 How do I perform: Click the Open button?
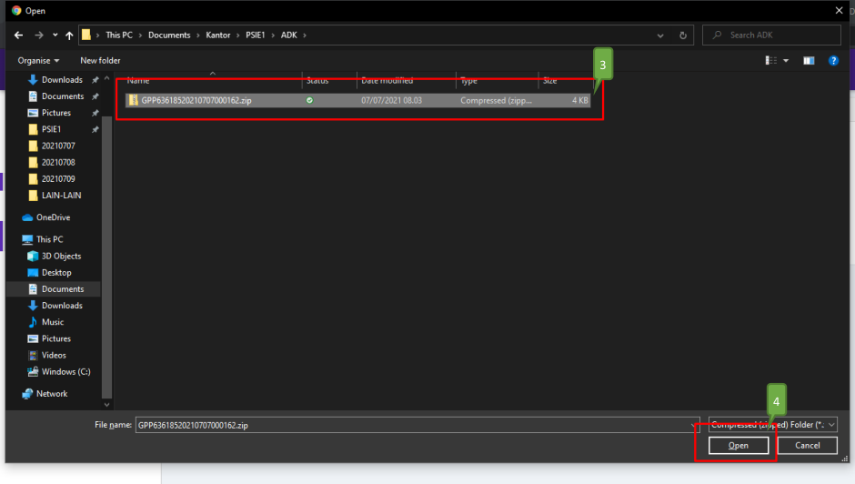point(738,446)
